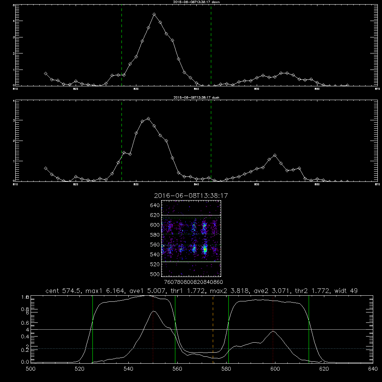Click the green vertical line near 614
Image resolution: width=382 pixels, height=382 pixels.
(309, 329)
